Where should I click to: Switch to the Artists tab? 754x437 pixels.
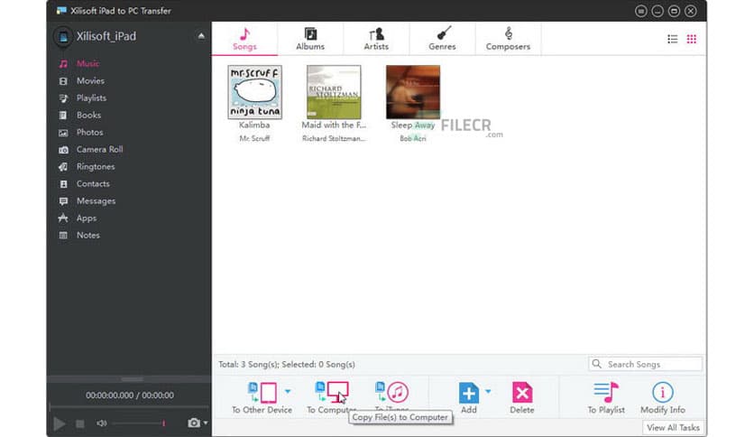pyautogui.click(x=376, y=39)
